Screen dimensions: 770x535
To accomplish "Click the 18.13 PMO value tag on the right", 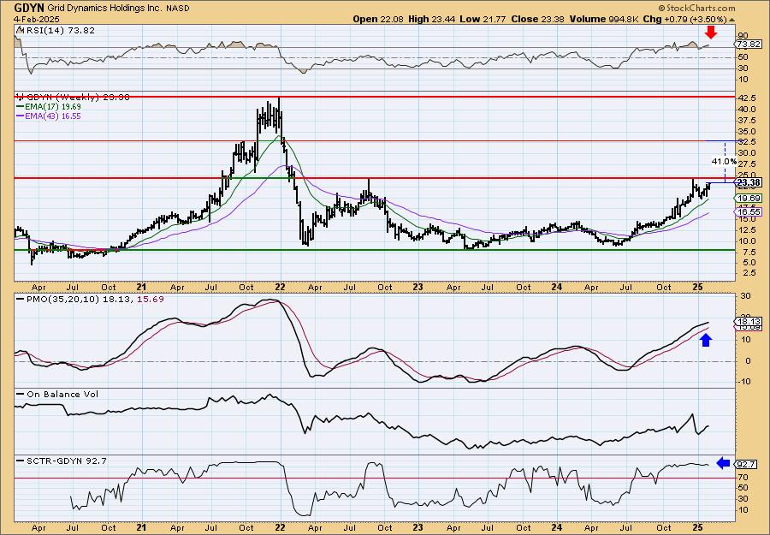I will [749, 321].
